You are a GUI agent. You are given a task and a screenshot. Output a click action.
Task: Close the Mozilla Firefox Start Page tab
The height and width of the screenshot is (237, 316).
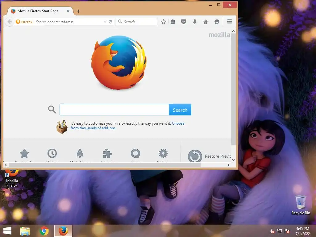click(x=68, y=11)
